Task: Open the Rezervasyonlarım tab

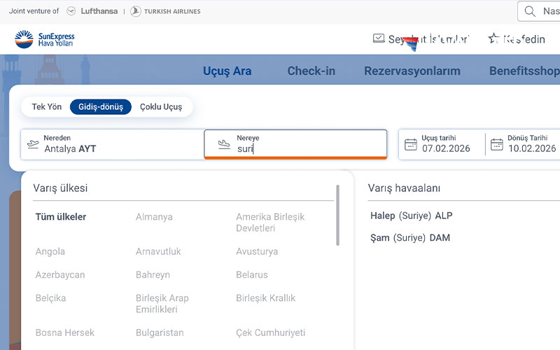Action: click(412, 71)
